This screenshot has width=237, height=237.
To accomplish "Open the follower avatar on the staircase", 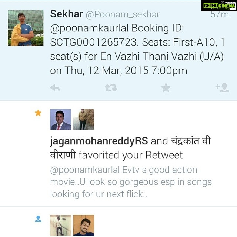I will point(60,226).
